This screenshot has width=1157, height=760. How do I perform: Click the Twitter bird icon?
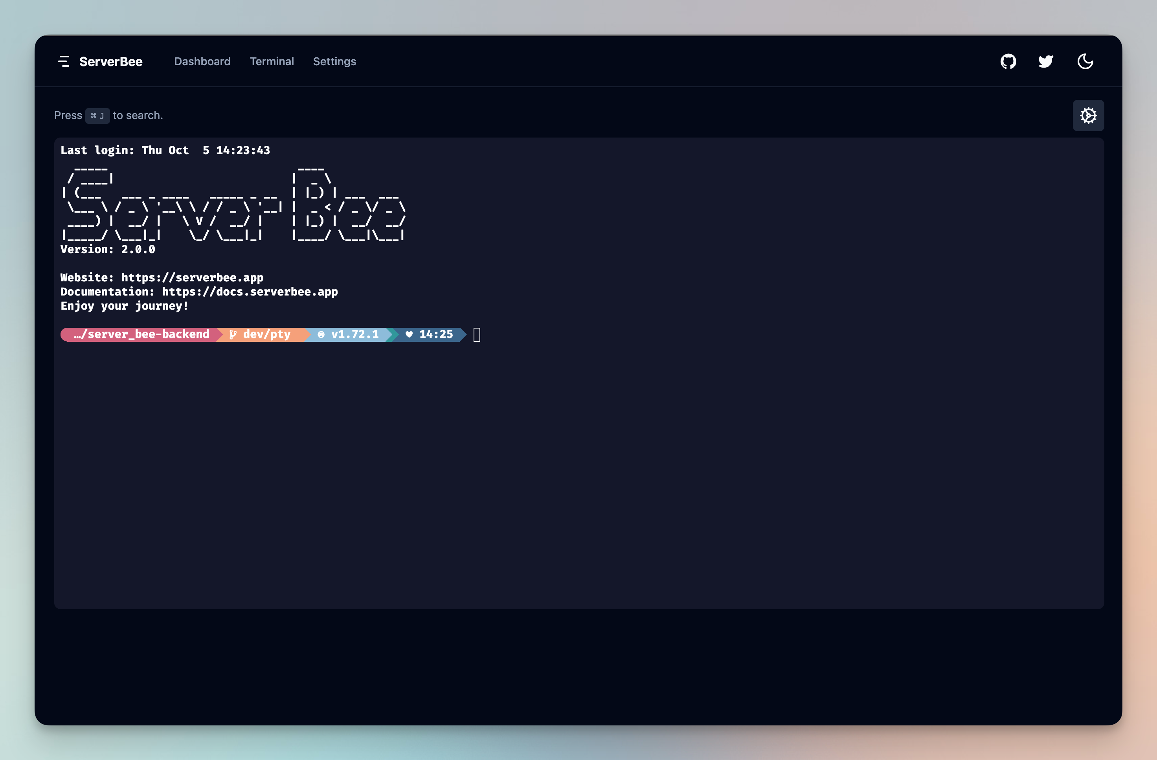click(1046, 62)
